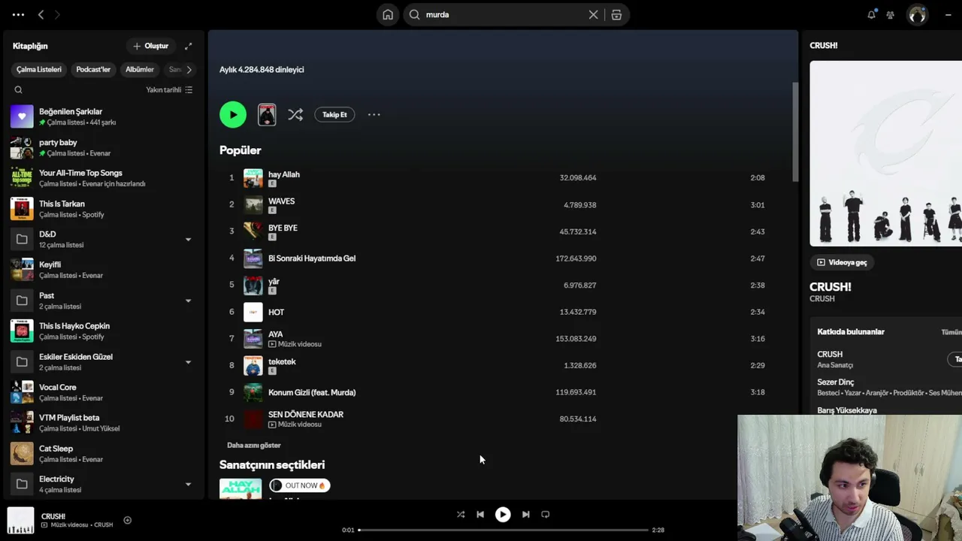Image resolution: width=962 pixels, height=541 pixels.
Task: Open the VTM Playlist beta playlist
Action: tap(104, 423)
